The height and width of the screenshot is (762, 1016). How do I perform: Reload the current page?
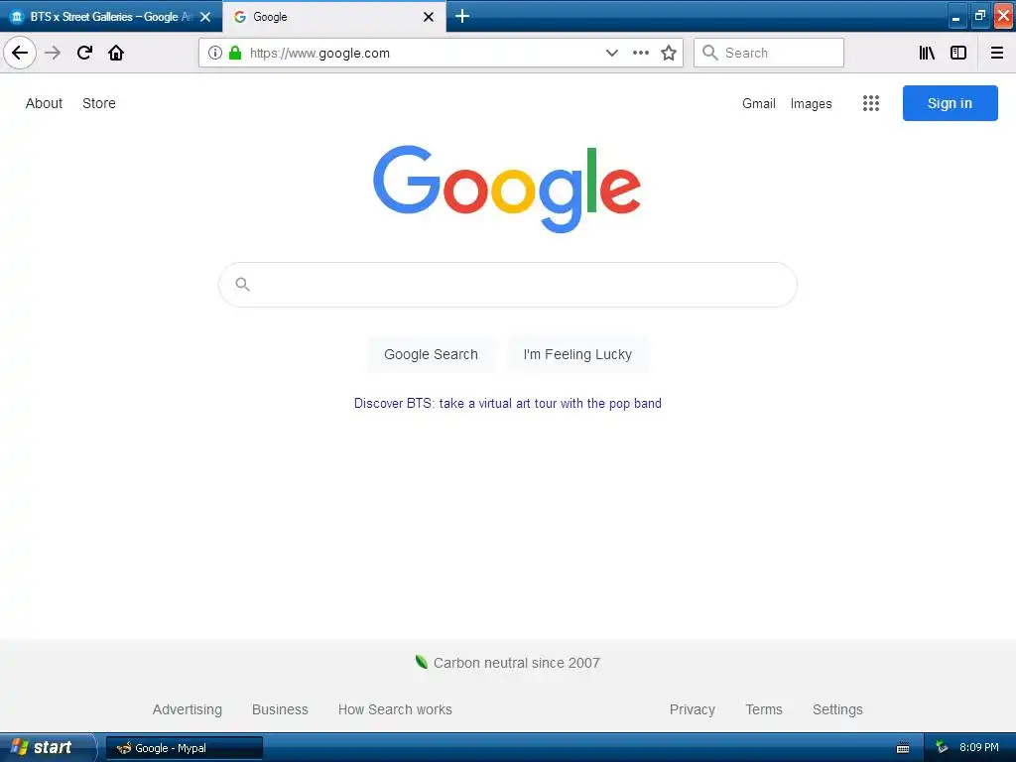click(x=84, y=53)
